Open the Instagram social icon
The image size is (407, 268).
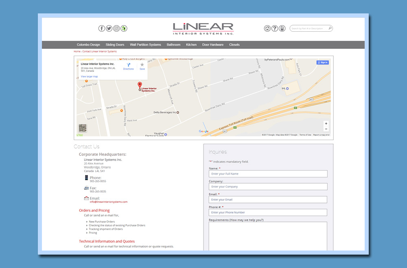(116, 28)
